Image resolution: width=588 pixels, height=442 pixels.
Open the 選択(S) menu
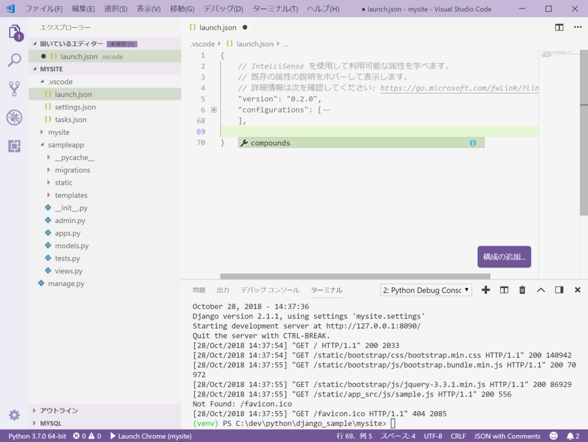(x=115, y=9)
